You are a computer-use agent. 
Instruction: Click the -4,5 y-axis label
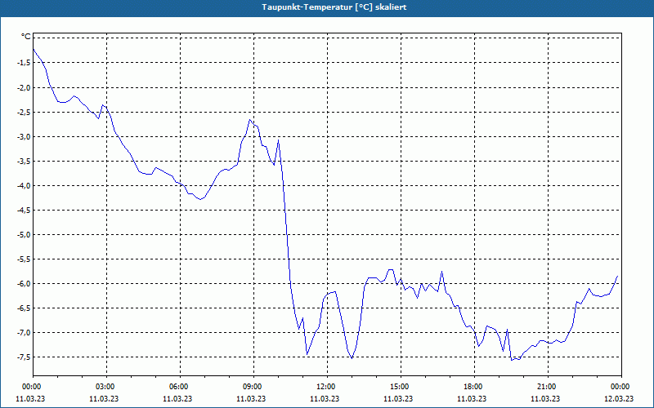click(x=24, y=211)
